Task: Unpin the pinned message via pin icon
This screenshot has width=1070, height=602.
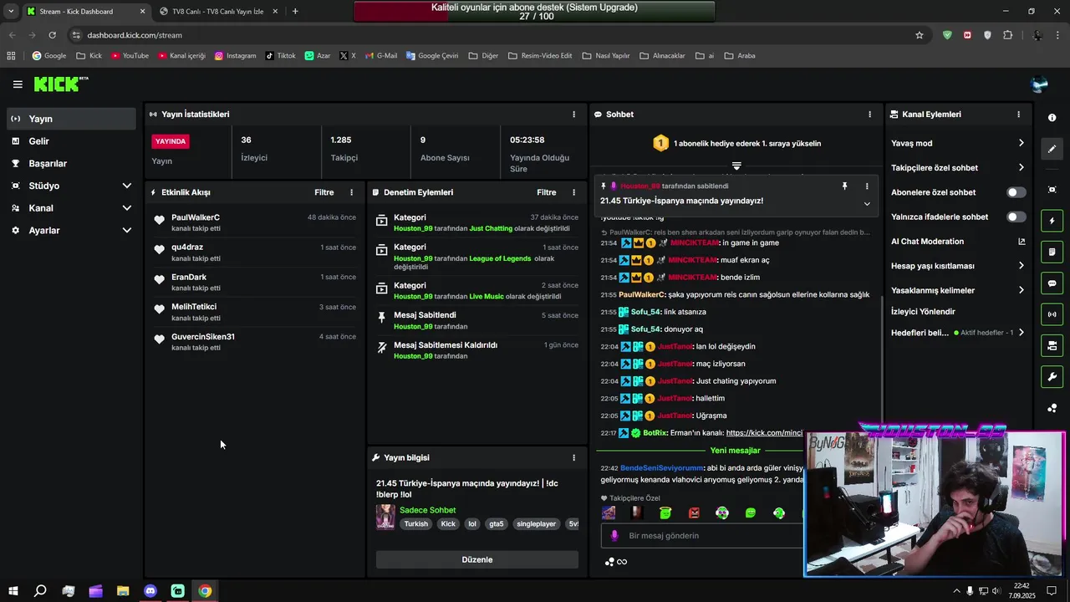Action: [844, 186]
